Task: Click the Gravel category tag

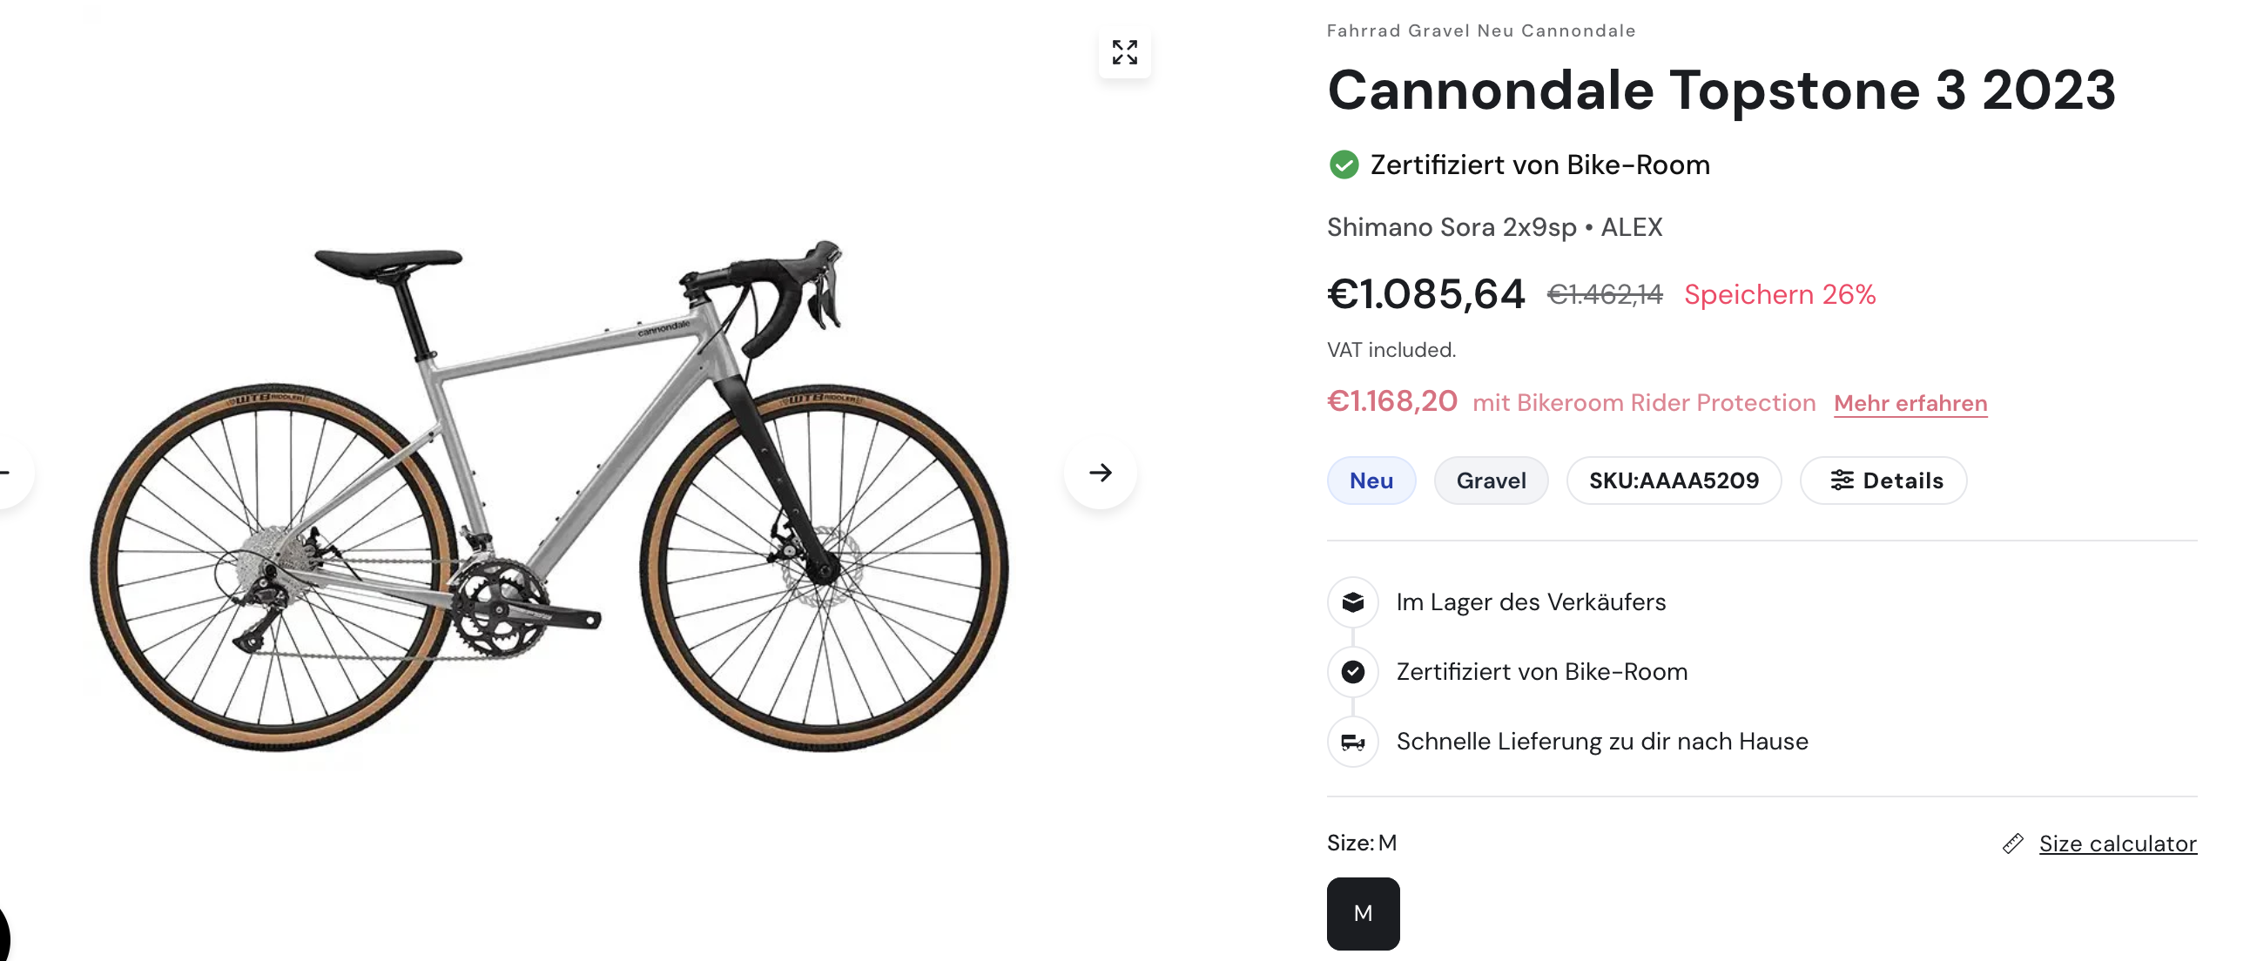Action: click(1491, 480)
